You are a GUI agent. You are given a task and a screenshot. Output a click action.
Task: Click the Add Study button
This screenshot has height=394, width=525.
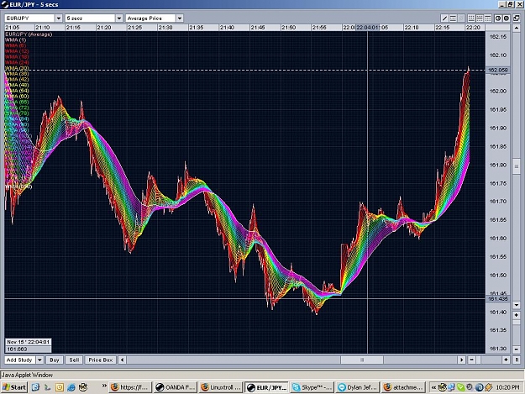[x=20, y=360]
